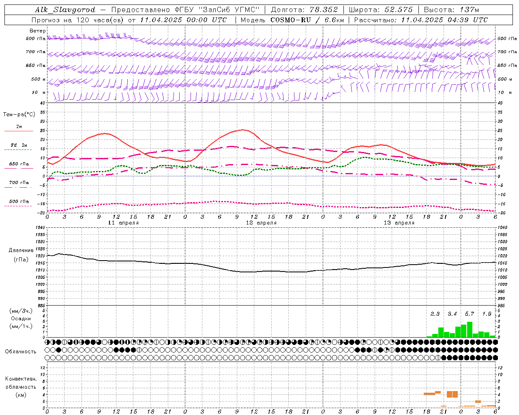Click the Тем-ра(°C) panel label
The image size is (519, 415).
[x=19, y=115]
